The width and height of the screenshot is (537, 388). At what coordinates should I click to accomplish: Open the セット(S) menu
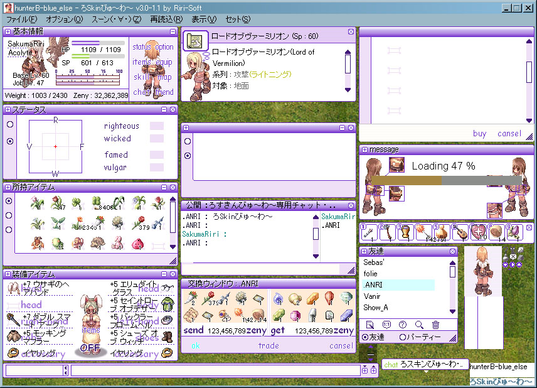pos(238,19)
